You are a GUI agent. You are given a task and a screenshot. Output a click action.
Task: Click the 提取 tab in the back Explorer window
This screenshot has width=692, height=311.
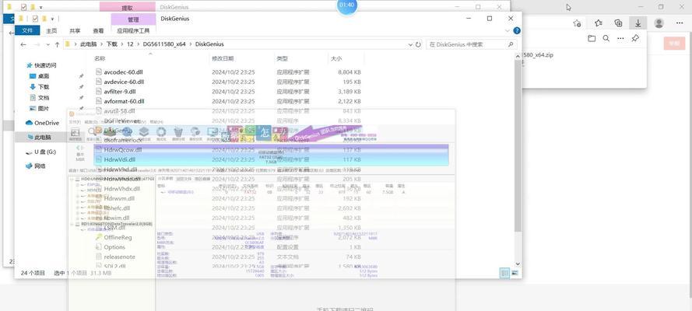pyautogui.click(x=127, y=8)
